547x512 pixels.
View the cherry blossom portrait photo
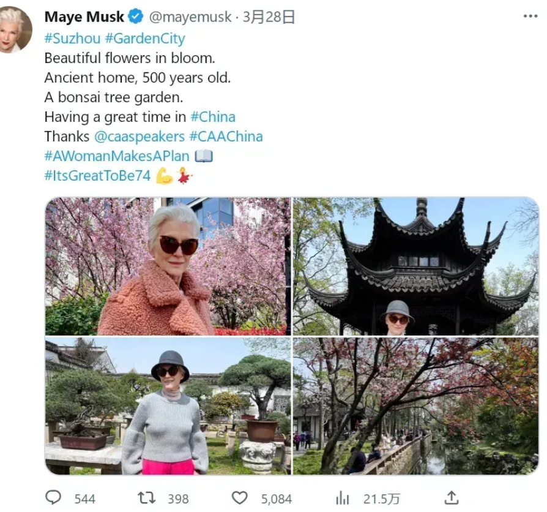point(168,266)
